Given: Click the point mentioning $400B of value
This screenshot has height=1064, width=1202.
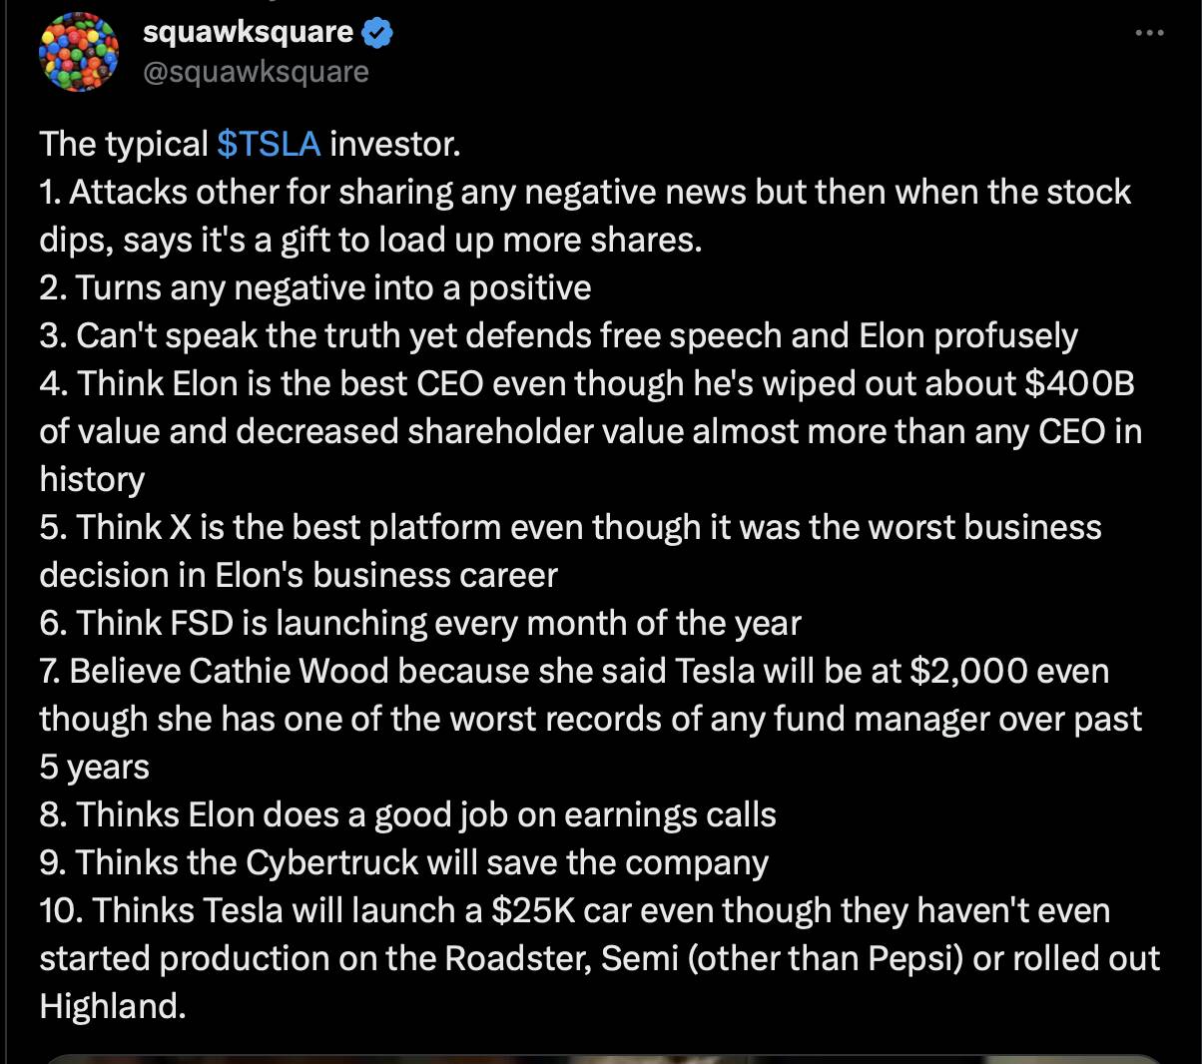Looking at the screenshot, I should coord(591,431).
